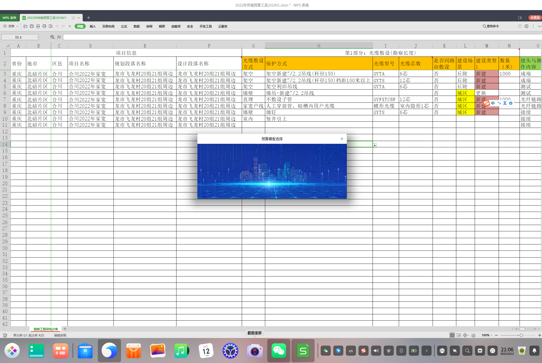Click the zoom in plus button
The image size is (542, 363).
(539, 335)
